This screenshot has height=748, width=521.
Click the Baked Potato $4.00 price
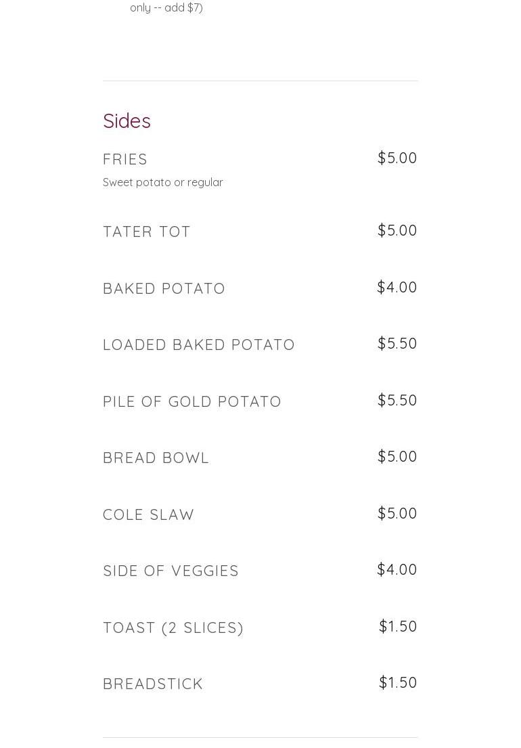coord(397,287)
